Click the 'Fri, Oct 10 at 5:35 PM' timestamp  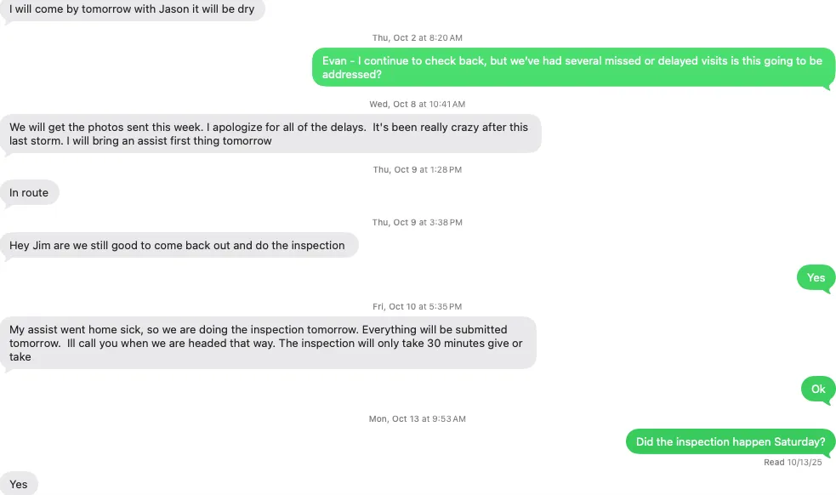[418, 307]
